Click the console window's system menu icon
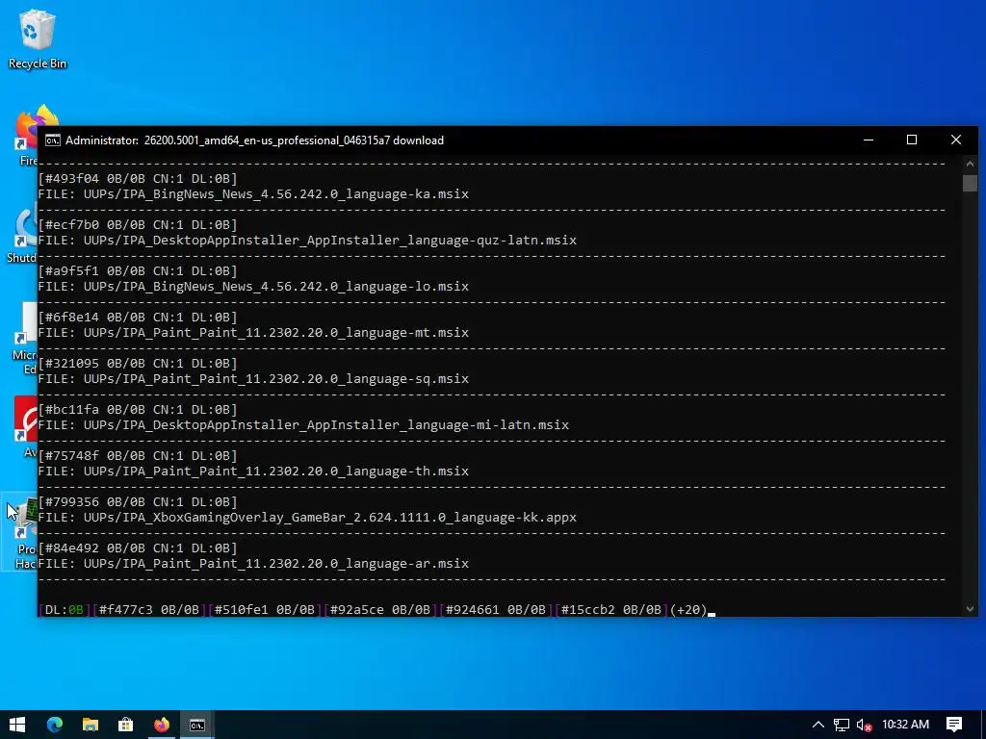 coord(53,140)
